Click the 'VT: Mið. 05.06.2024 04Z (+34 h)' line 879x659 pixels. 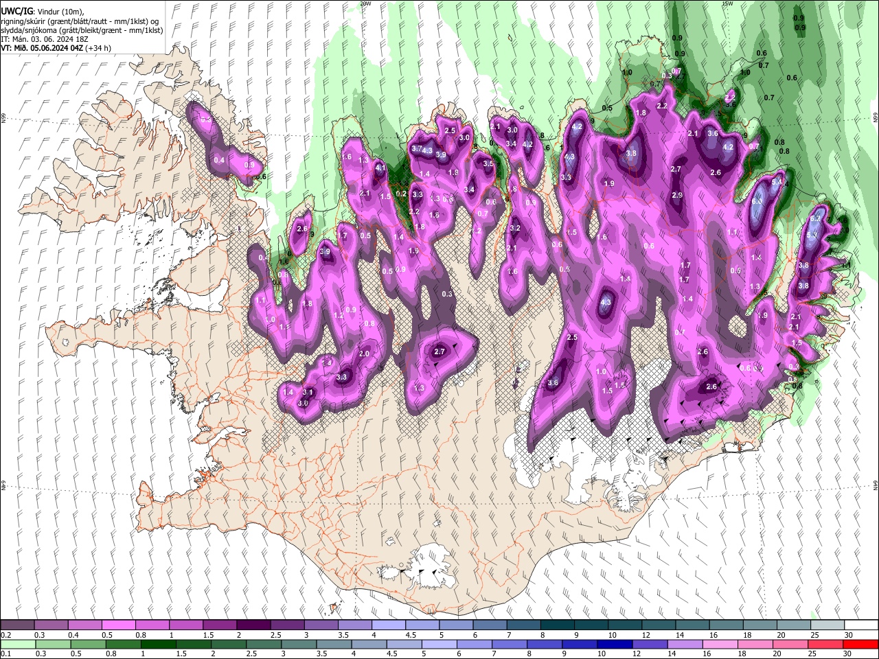coord(56,48)
